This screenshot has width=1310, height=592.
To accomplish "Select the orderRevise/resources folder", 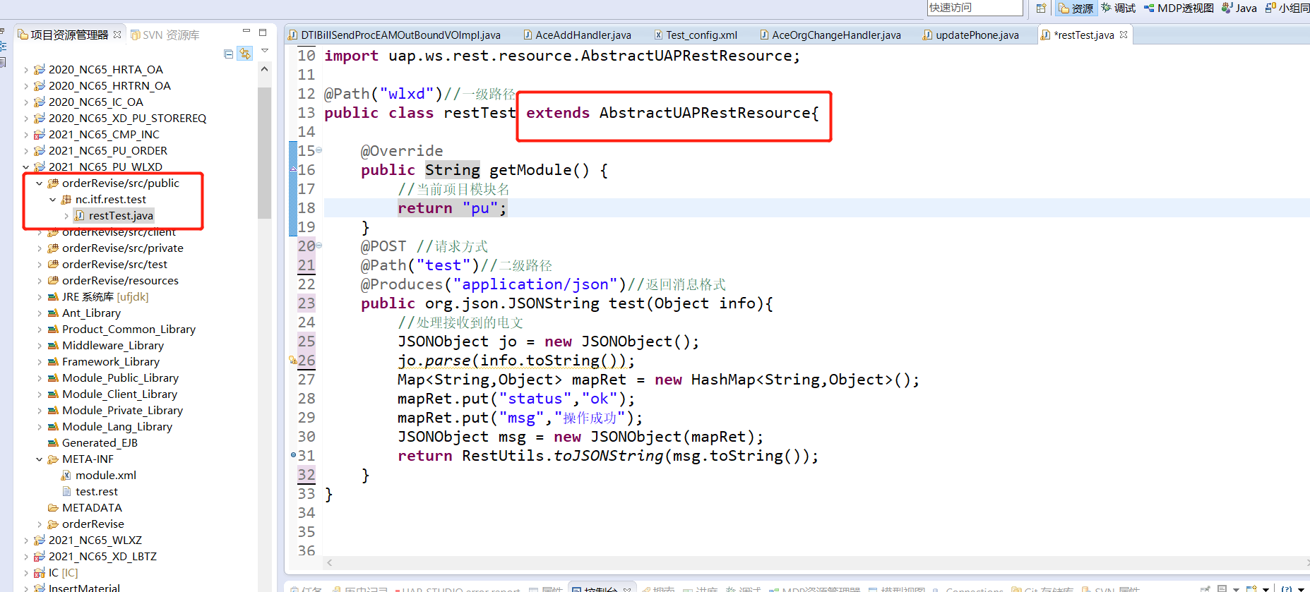I will (120, 281).
